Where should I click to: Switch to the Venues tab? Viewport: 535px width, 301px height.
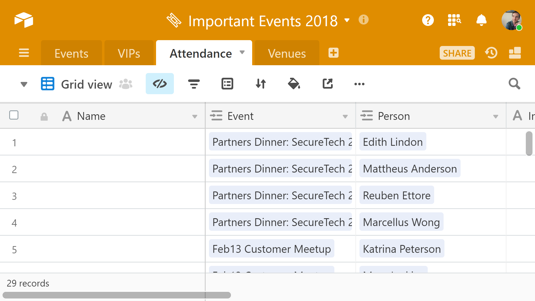[x=287, y=54]
